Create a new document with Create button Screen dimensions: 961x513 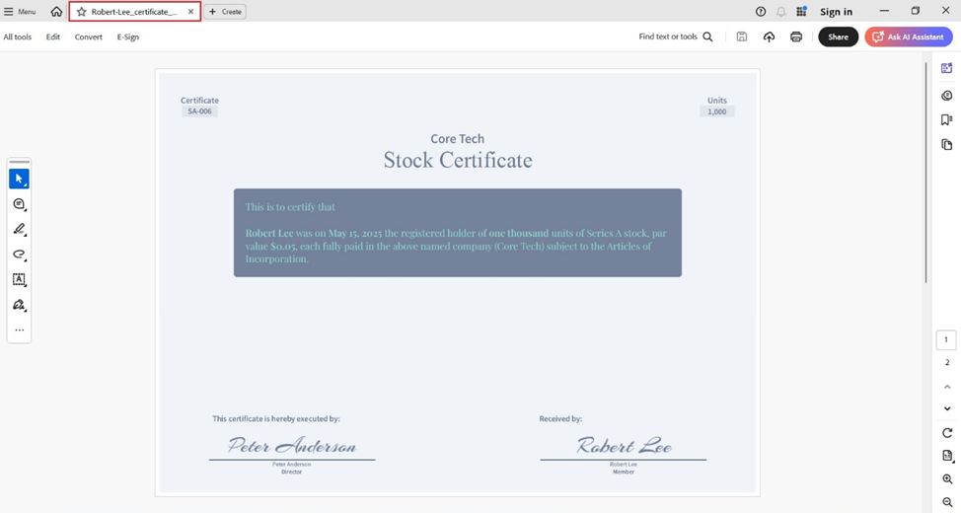(x=225, y=12)
